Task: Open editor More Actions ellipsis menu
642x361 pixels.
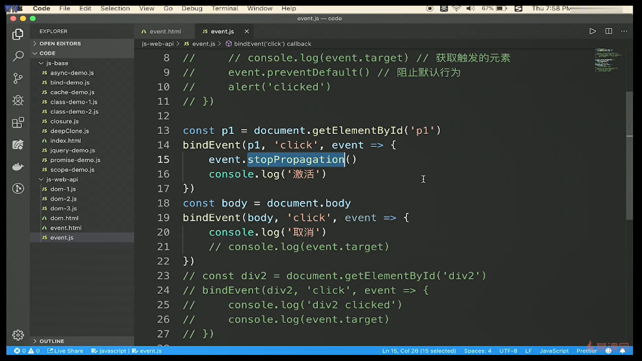Action: coord(624,31)
